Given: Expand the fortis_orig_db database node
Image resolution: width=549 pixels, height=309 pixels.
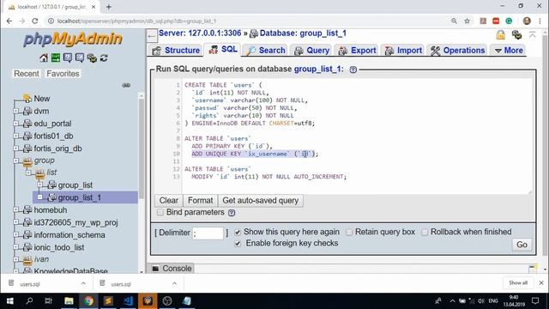Looking at the screenshot, I should (x=15, y=148).
